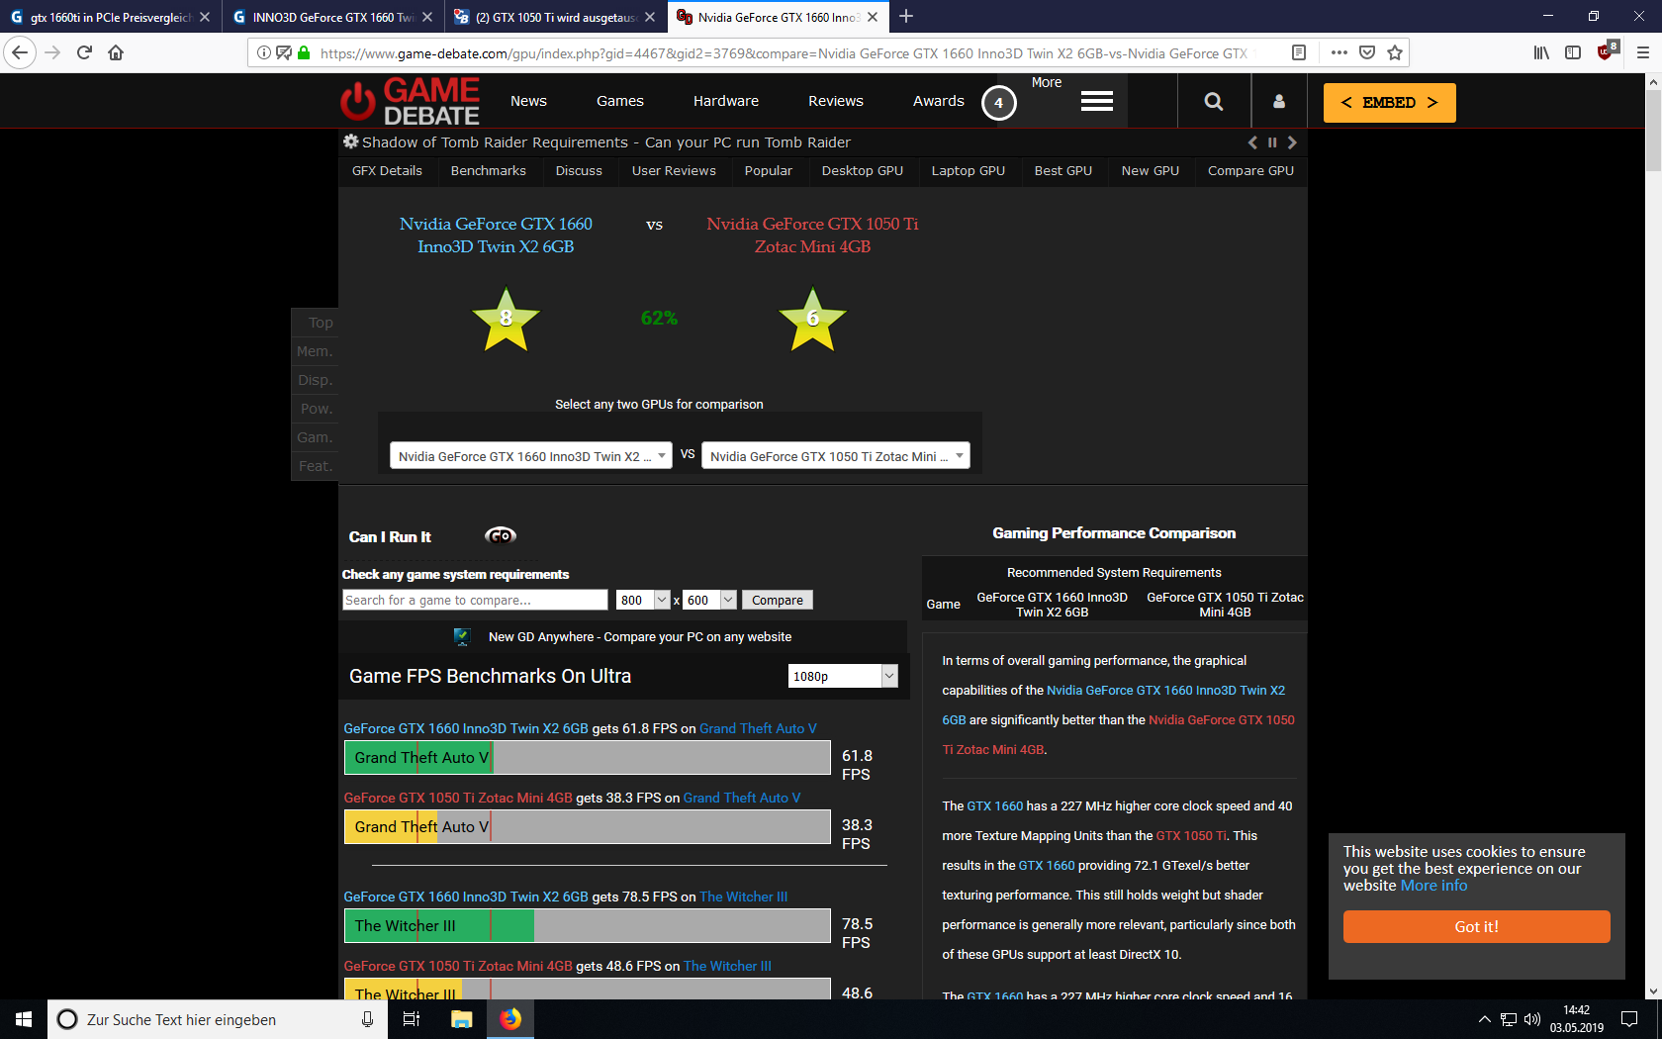This screenshot has height=1039, width=1662.
Task: Switch to the GFX Details tab
Action: (387, 170)
